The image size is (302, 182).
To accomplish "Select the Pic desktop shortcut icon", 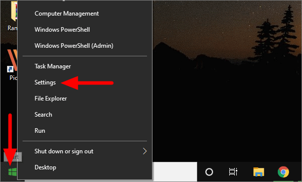I will [x=12, y=66].
